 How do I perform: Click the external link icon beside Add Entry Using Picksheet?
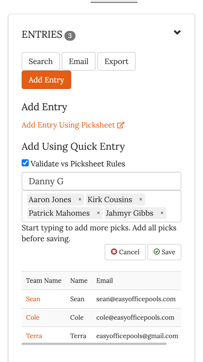coord(121,125)
